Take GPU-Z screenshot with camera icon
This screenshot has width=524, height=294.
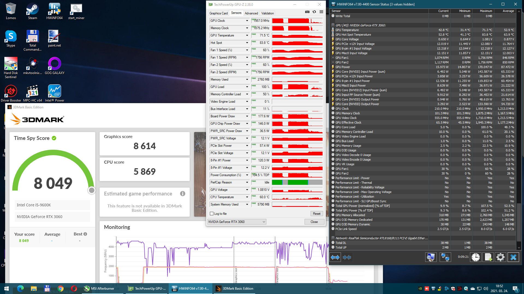click(307, 12)
